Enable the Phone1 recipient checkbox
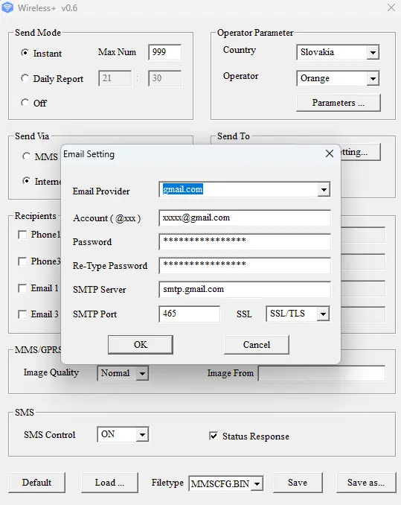The height and width of the screenshot is (505, 401). pyautogui.click(x=22, y=235)
